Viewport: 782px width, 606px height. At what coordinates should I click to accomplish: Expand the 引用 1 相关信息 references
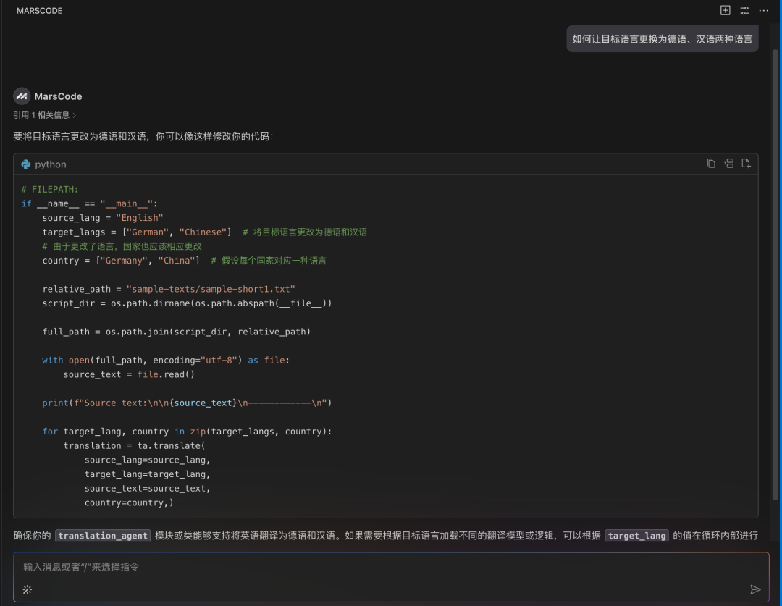click(x=44, y=115)
